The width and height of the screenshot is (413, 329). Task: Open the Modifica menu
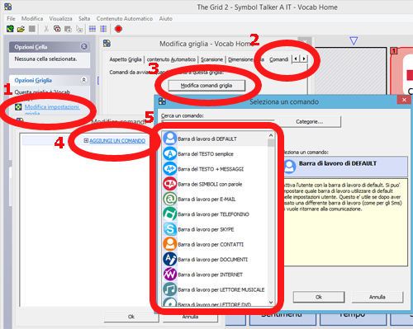coord(32,18)
